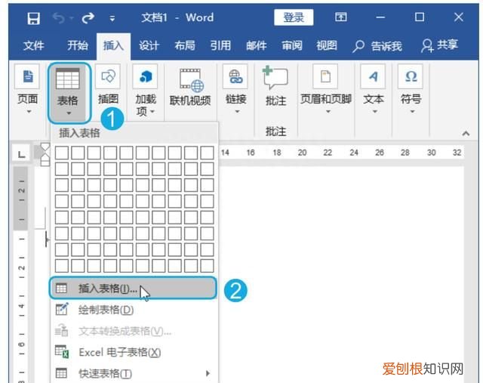Click the Redo arrow icon
The image size is (483, 383).
(88, 18)
